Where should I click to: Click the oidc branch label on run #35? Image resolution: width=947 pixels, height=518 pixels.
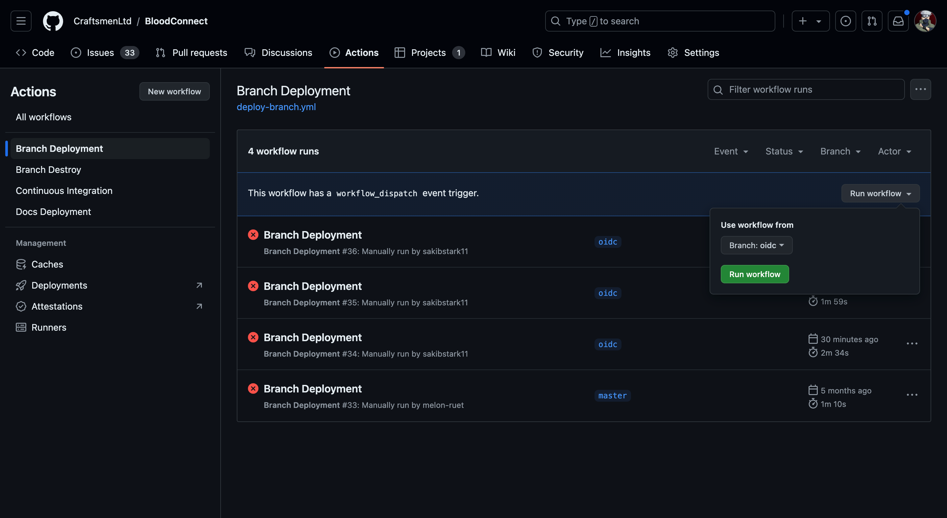click(608, 293)
